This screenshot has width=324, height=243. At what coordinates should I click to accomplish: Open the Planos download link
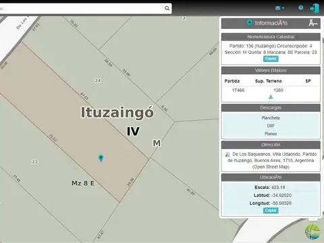[271, 134]
